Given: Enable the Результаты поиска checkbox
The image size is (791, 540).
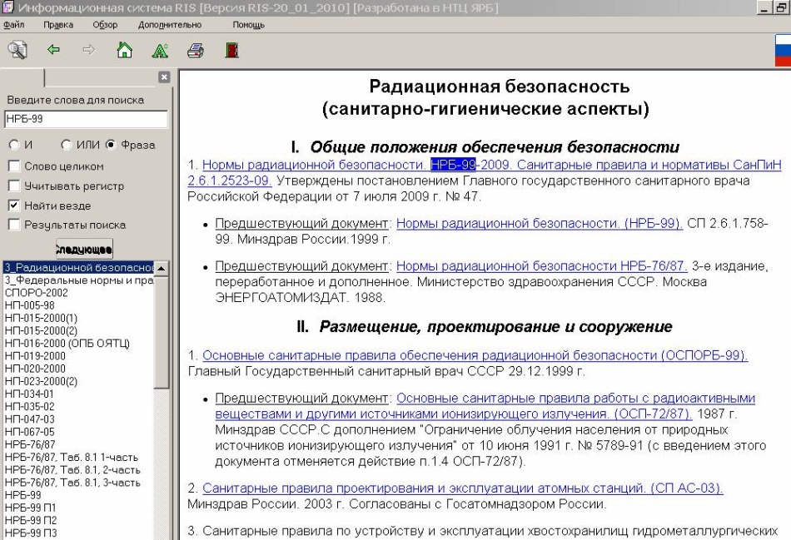Looking at the screenshot, I should tap(14, 225).
